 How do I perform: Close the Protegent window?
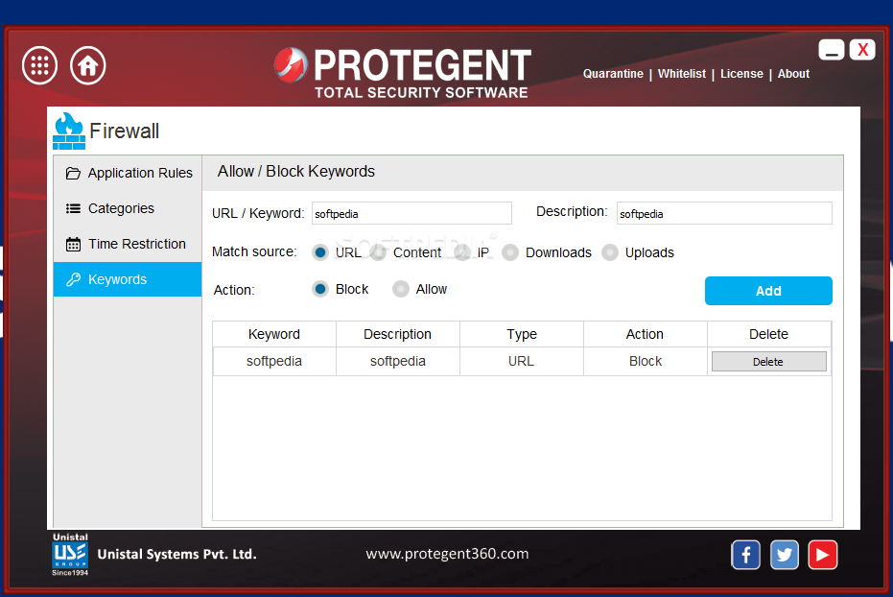tap(862, 50)
